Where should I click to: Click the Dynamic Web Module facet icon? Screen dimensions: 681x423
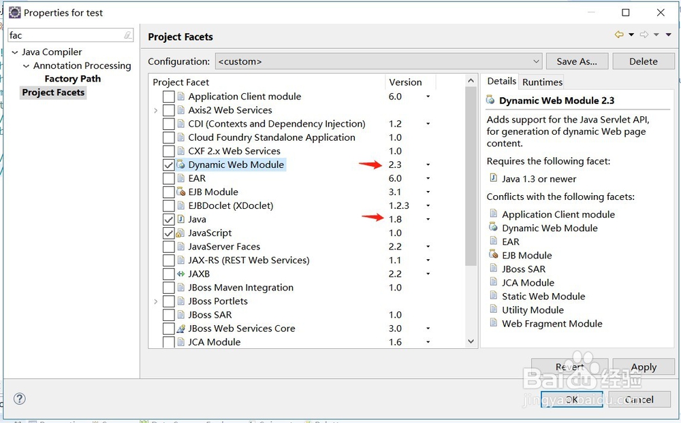coord(181,165)
